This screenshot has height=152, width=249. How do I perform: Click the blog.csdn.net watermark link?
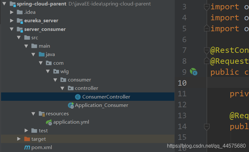coord(207,146)
